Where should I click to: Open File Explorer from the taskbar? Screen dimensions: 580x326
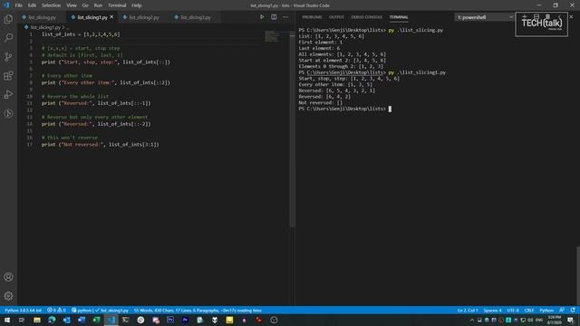click(37, 320)
